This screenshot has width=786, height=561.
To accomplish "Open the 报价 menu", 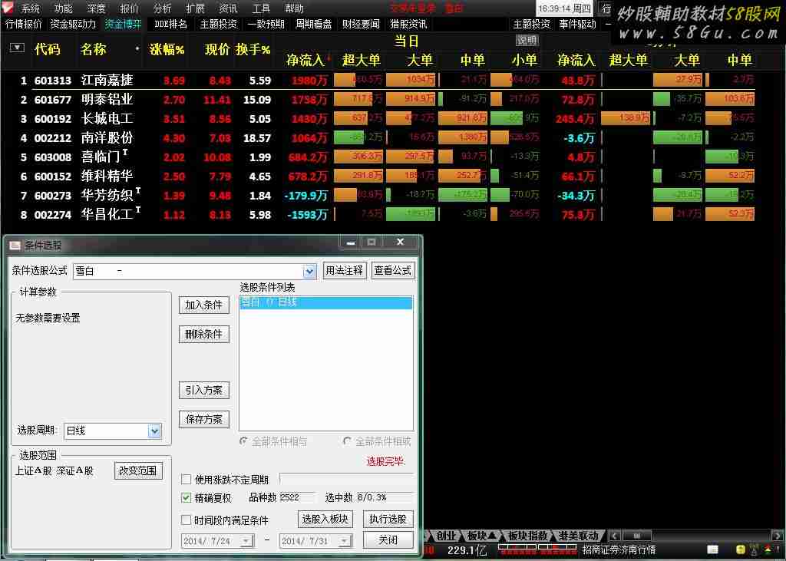I will (x=129, y=8).
